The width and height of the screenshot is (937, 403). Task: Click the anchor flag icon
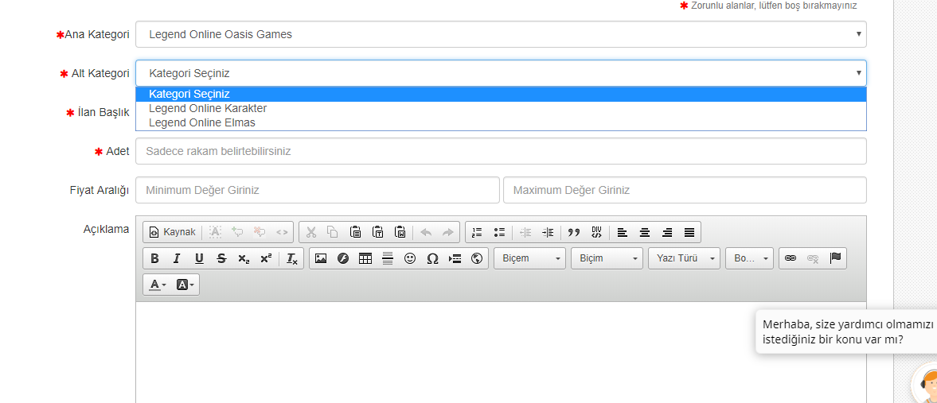click(x=835, y=258)
